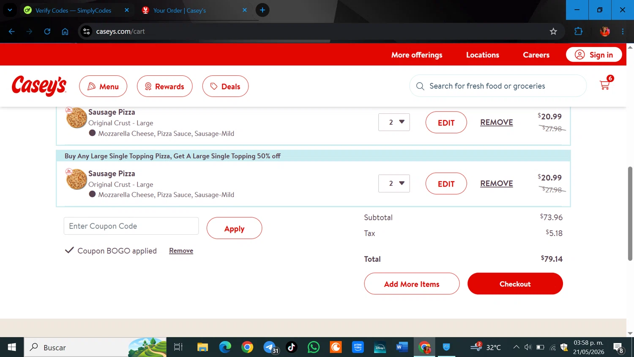Open the Chrome three-dot menu
Viewport: 634px width, 357px height.
point(623,31)
